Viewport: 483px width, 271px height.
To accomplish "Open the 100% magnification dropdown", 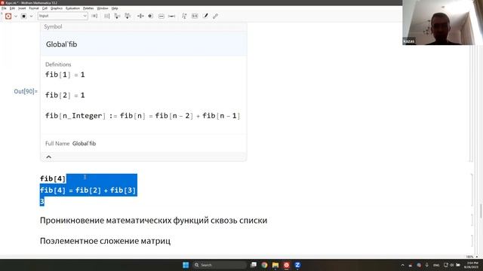I will (x=472, y=257).
